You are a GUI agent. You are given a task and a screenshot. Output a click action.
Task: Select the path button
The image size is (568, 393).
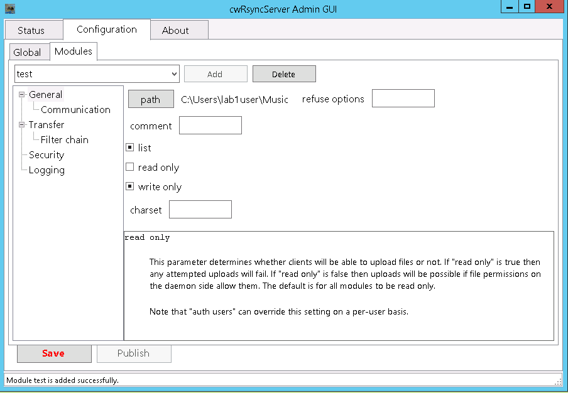pyautogui.click(x=150, y=99)
